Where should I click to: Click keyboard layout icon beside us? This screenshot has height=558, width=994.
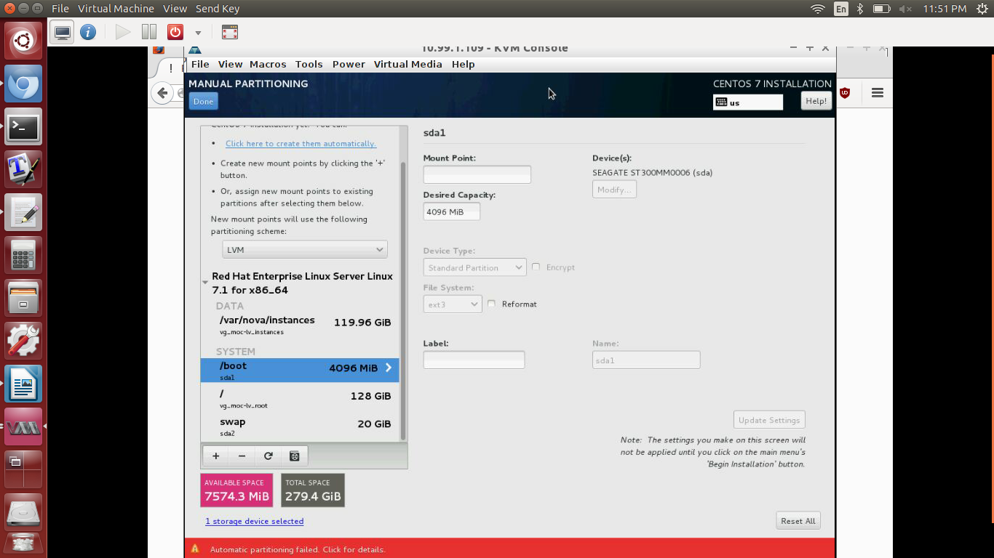point(721,102)
